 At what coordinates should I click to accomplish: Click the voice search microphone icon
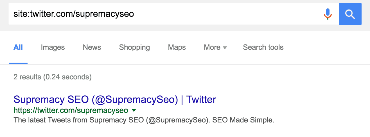click(x=328, y=14)
